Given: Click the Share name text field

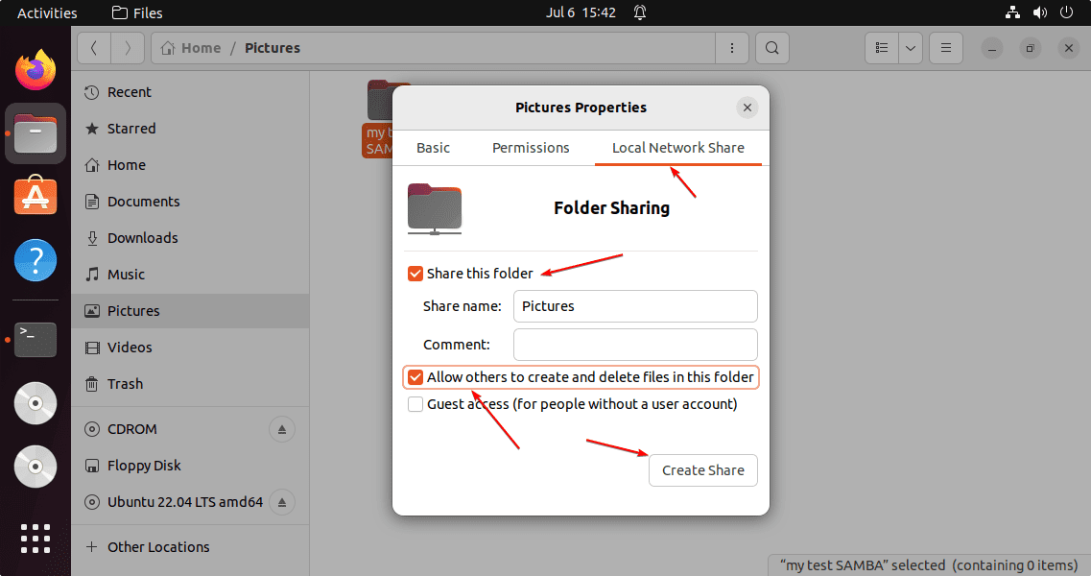Looking at the screenshot, I should point(635,306).
